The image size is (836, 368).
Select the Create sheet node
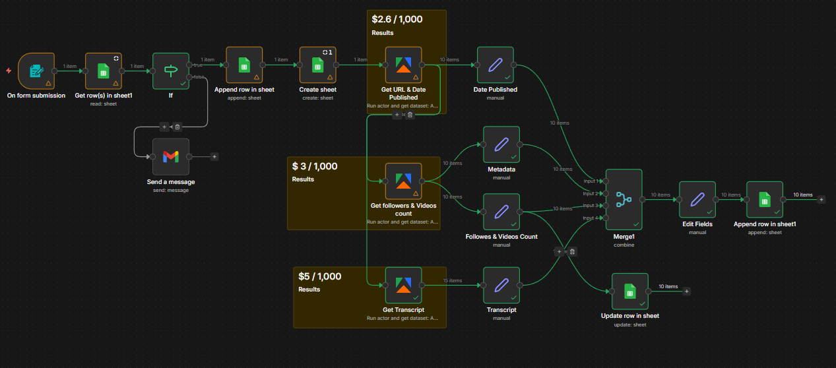tap(318, 65)
